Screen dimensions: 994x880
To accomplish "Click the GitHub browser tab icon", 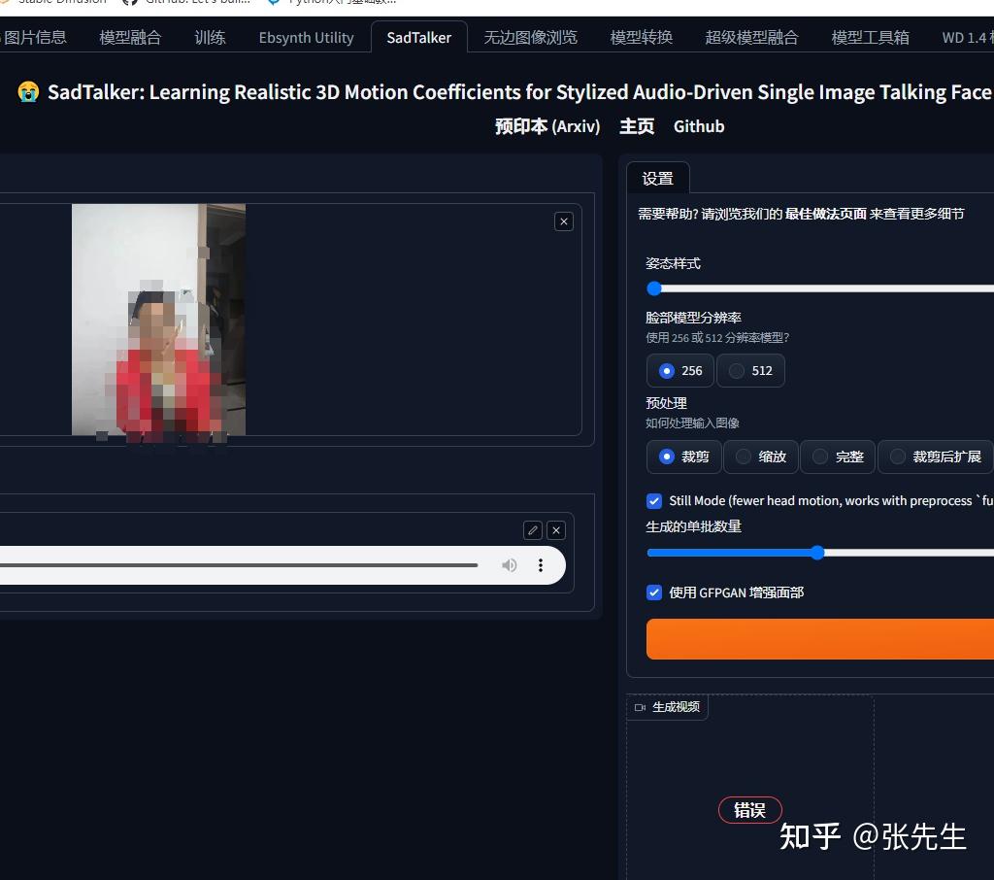I will click(132, 2).
